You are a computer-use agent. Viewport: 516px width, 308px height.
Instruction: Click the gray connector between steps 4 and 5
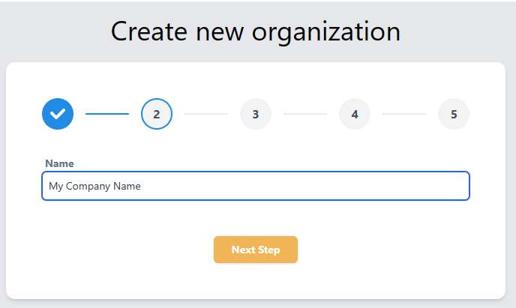(404, 114)
